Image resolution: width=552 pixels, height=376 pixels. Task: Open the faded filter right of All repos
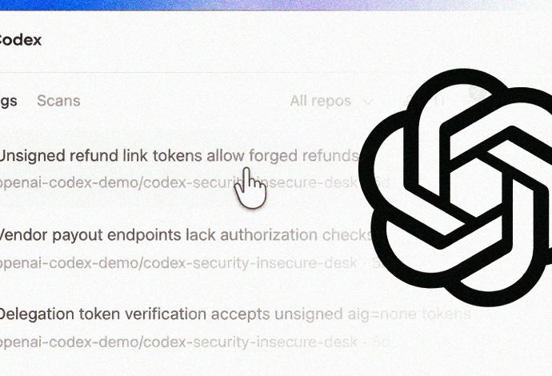(426, 101)
